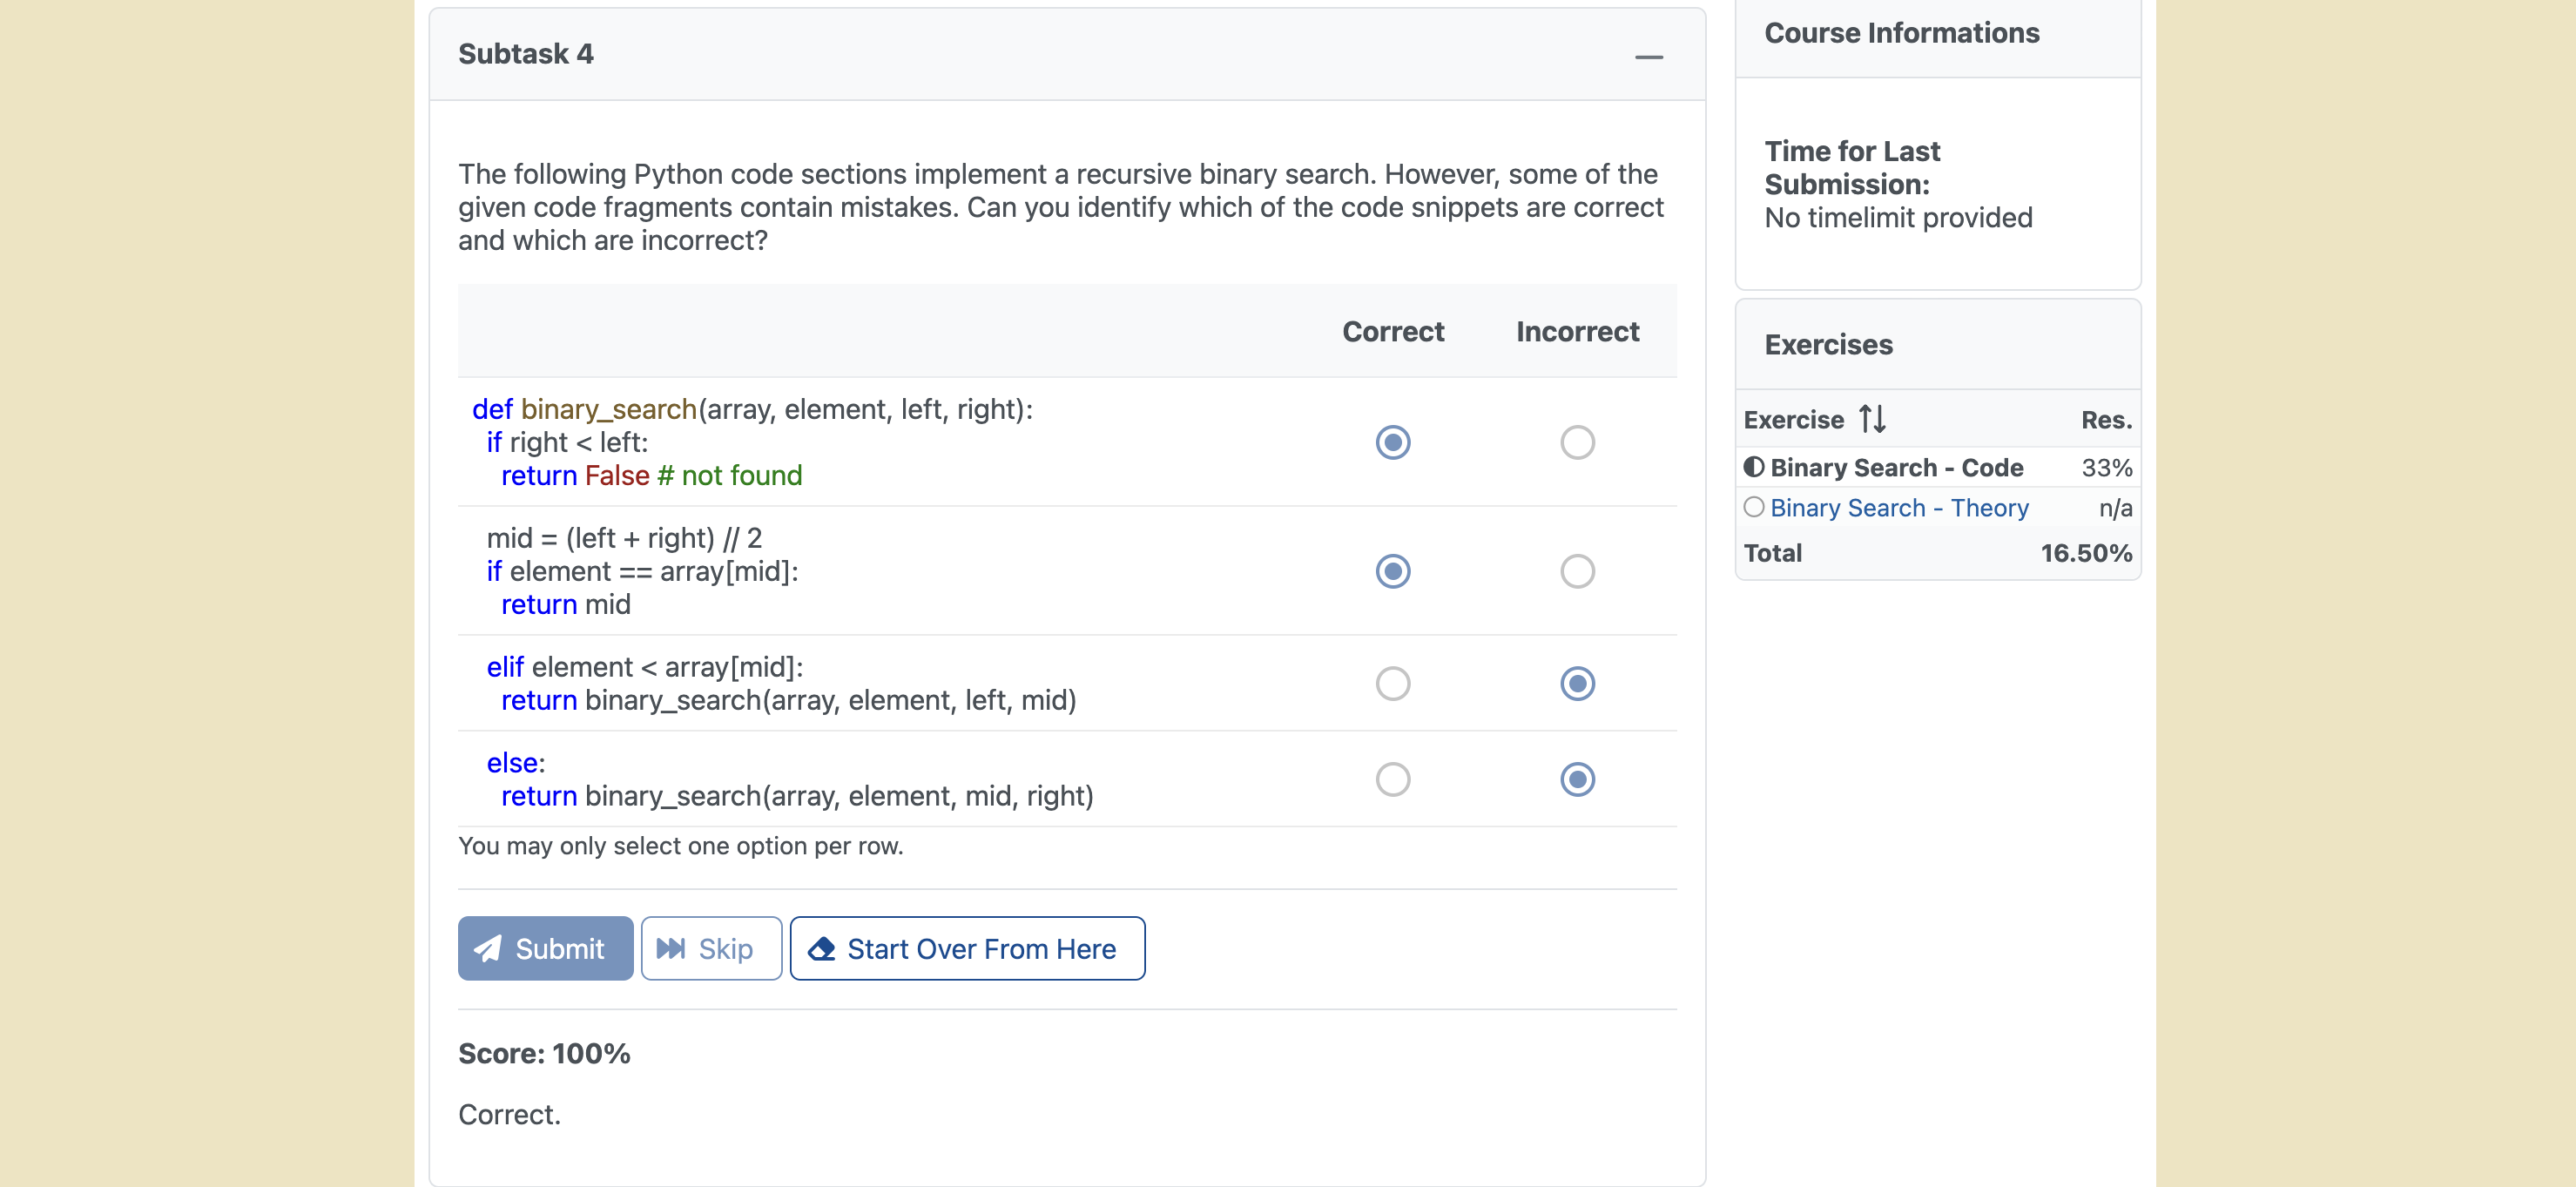Click the Res. column header
This screenshot has height=1187, width=2576.
click(2106, 420)
